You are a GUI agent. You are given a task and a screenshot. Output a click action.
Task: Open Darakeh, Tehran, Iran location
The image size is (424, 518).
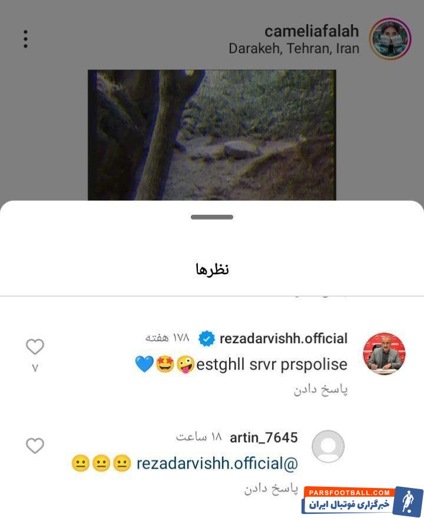[x=294, y=48]
